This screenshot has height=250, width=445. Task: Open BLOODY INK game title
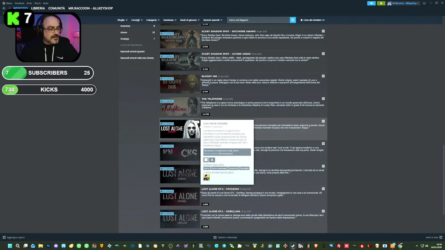(209, 76)
